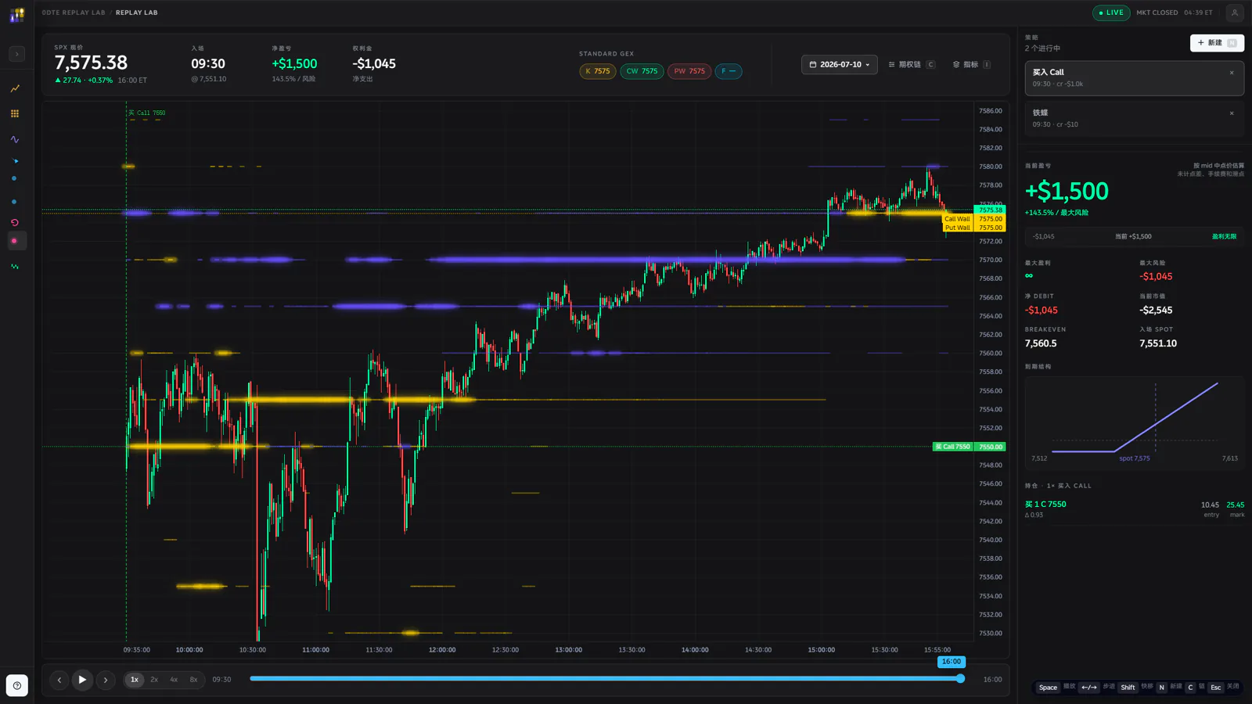Click the pink circular replay arrow sidebar icon

pyautogui.click(x=15, y=223)
